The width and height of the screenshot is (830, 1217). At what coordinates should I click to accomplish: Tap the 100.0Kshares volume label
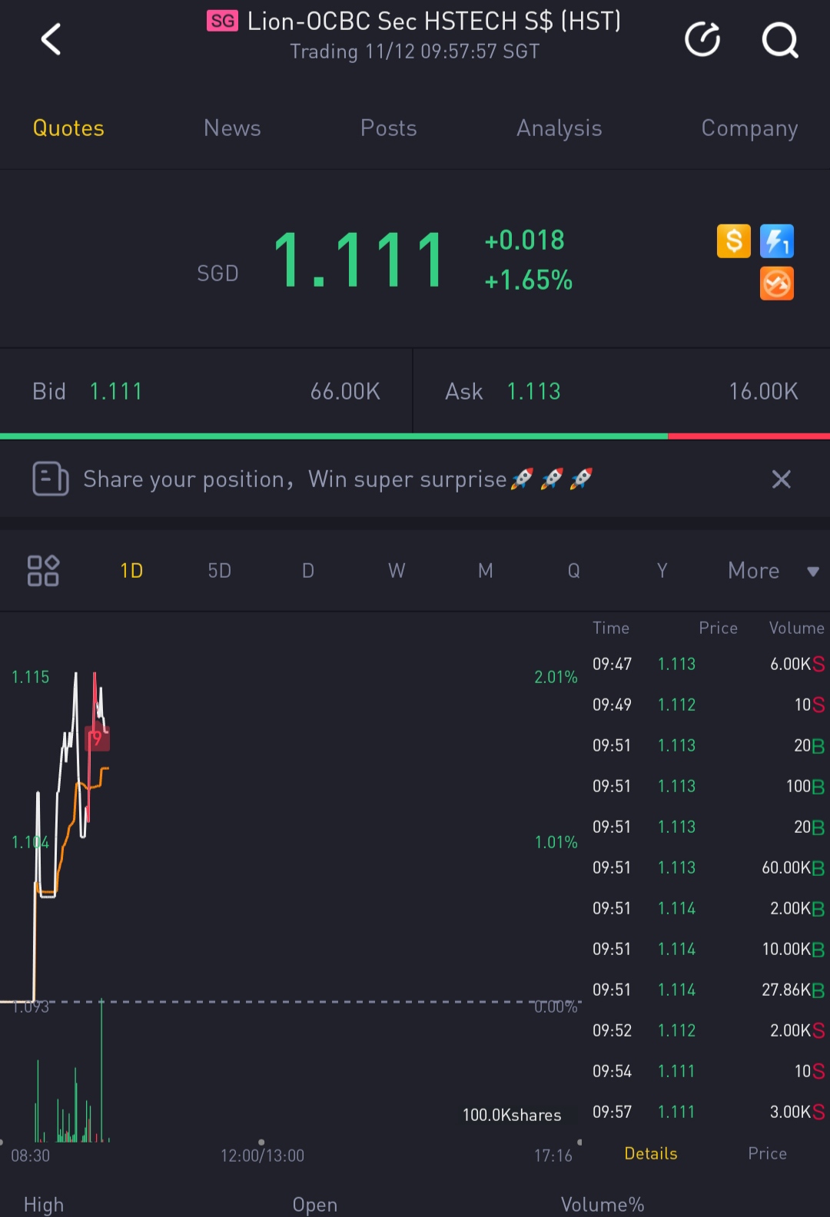(512, 1115)
